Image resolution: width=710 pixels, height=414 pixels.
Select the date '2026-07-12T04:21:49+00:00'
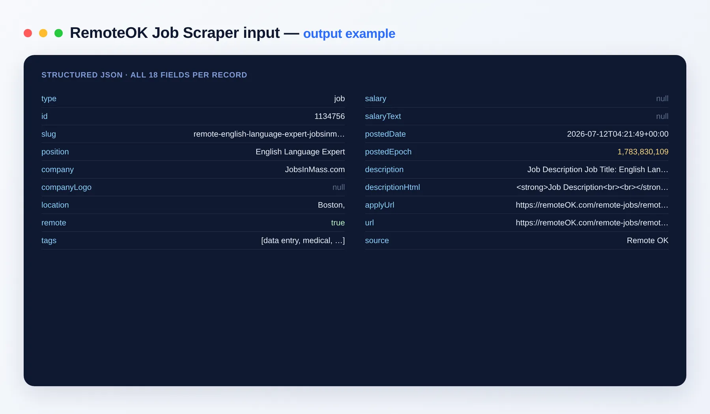coord(618,134)
